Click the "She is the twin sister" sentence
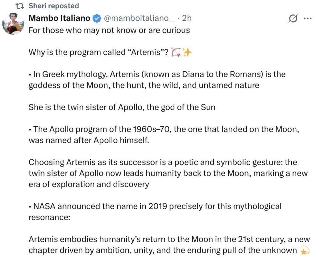Viewport: 316px width, 258px height. click(122, 107)
